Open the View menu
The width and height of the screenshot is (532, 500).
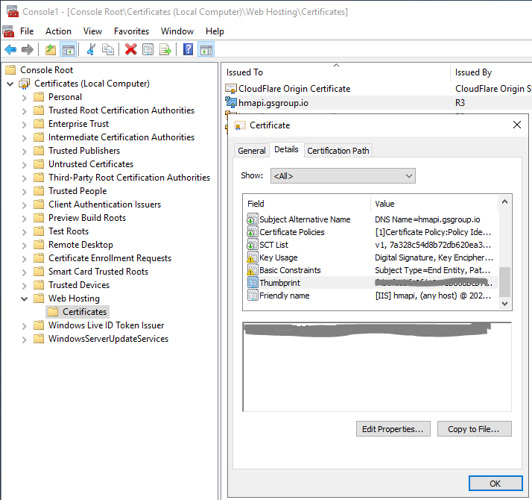click(92, 31)
